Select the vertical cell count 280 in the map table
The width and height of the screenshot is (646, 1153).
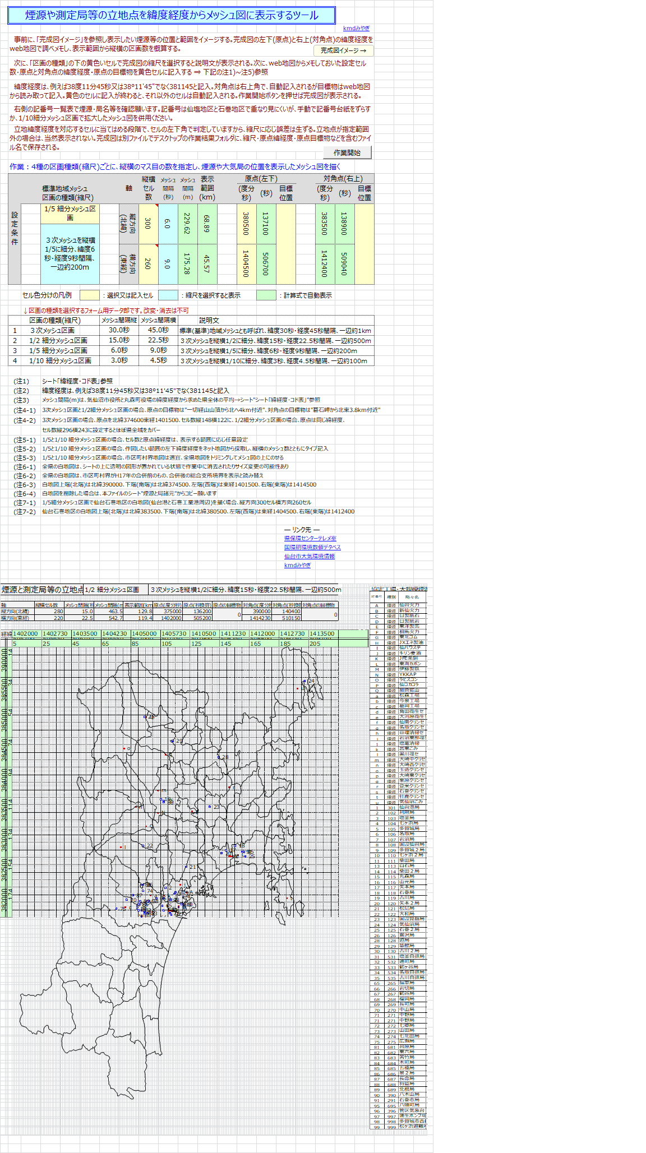49,612
